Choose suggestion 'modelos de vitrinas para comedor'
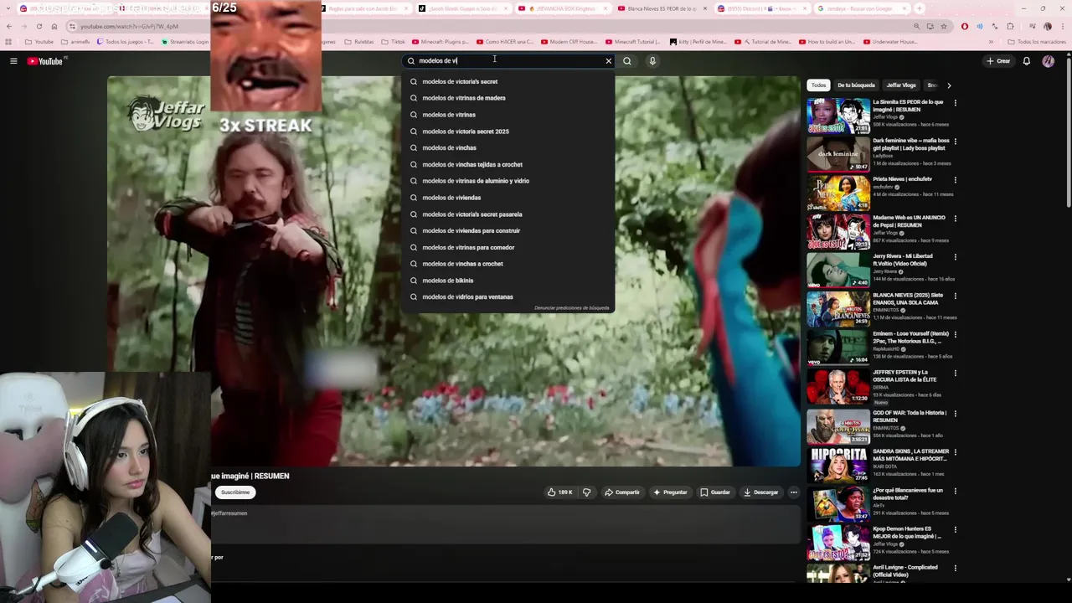Screen dimensions: 1072x603 pos(508,247)
